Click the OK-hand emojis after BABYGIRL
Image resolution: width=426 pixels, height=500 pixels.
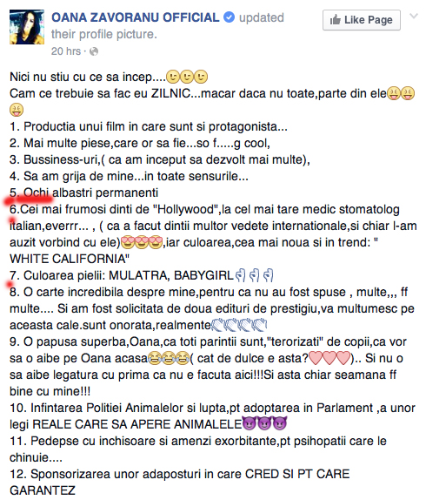[254, 275]
